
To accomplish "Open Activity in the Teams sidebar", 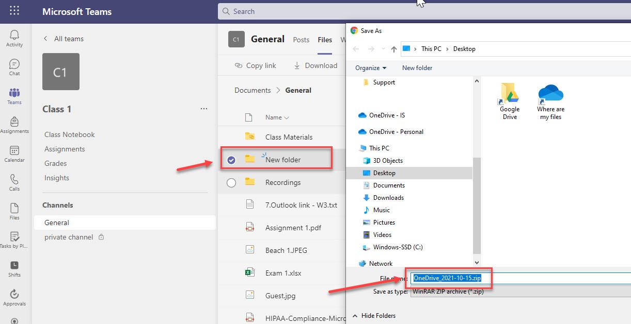I will pyautogui.click(x=14, y=38).
